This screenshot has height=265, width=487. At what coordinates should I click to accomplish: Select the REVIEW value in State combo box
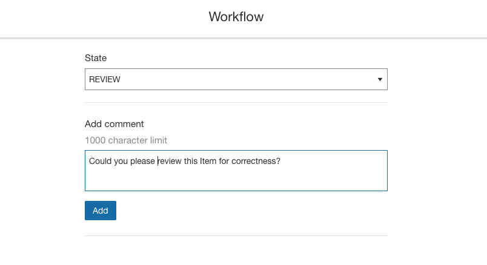[105, 79]
